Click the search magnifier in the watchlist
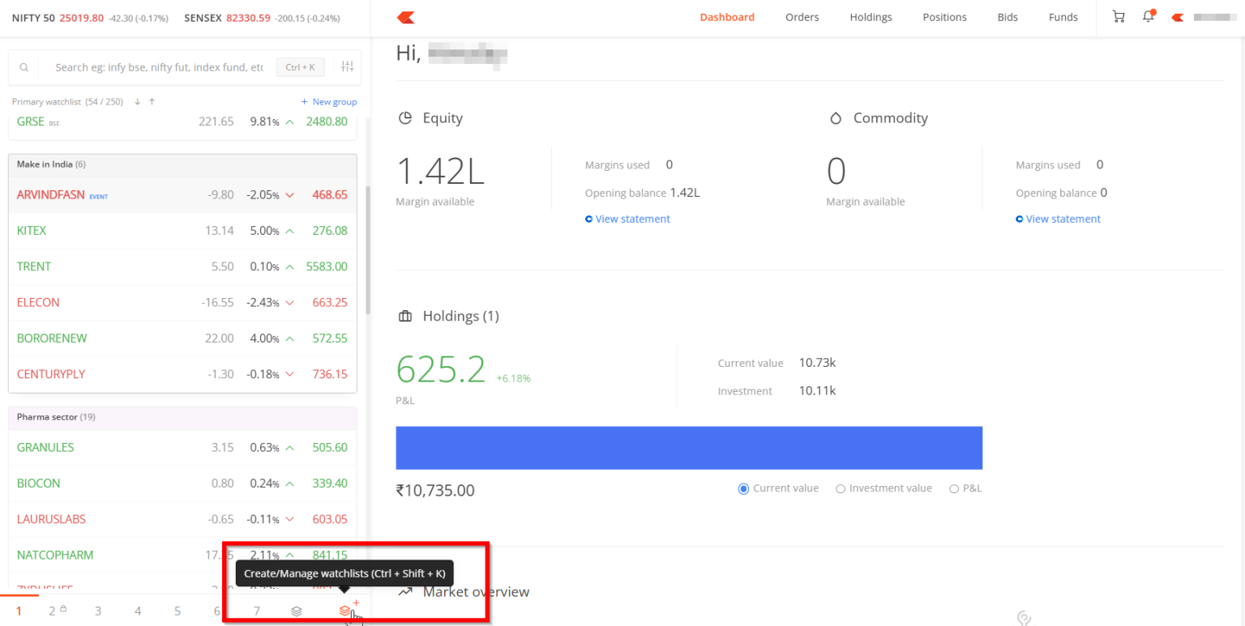Image resolution: width=1245 pixels, height=626 pixels. 24,66
